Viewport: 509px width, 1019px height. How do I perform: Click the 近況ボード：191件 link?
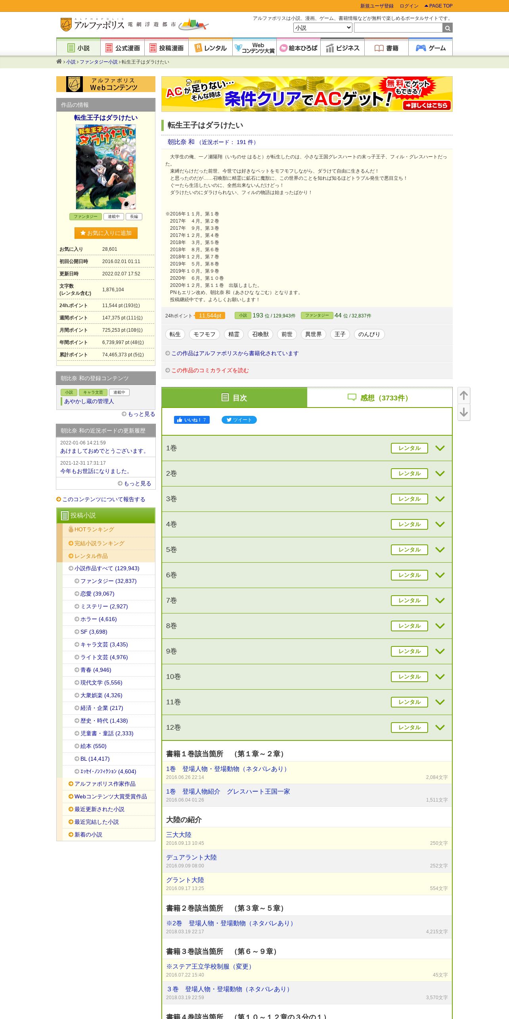click(228, 142)
